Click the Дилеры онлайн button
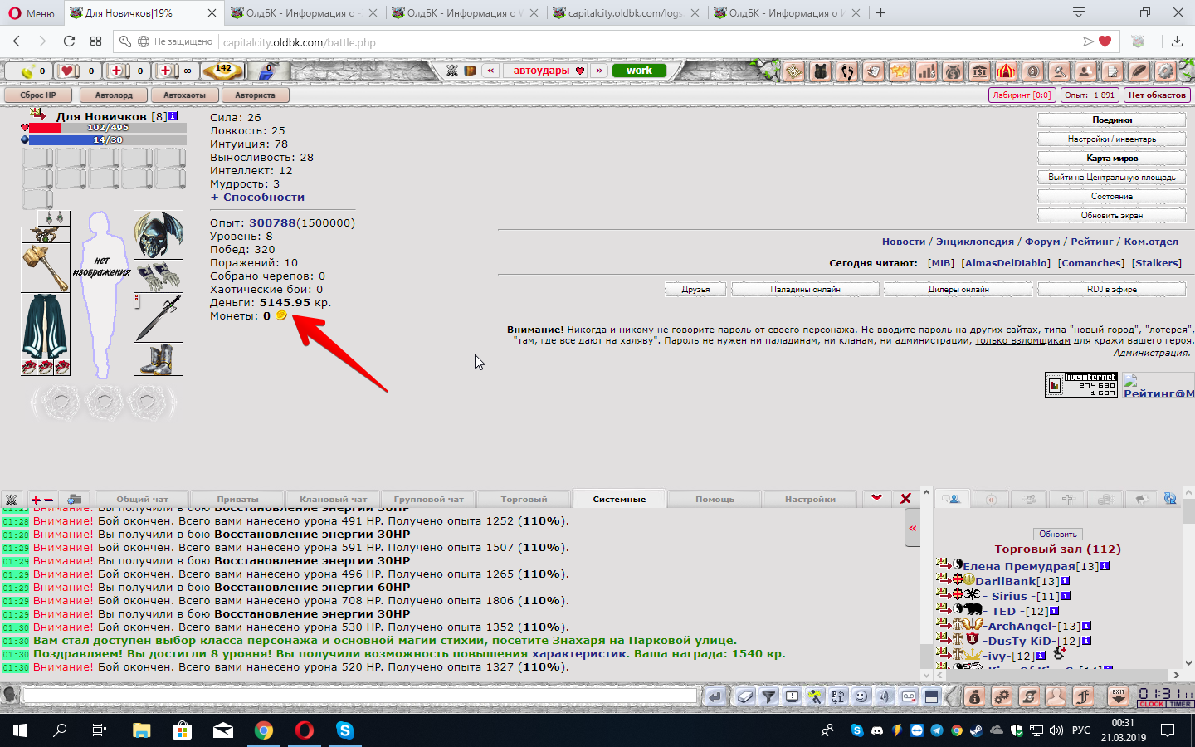The width and height of the screenshot is (1195, 747). tap(958, 289)
